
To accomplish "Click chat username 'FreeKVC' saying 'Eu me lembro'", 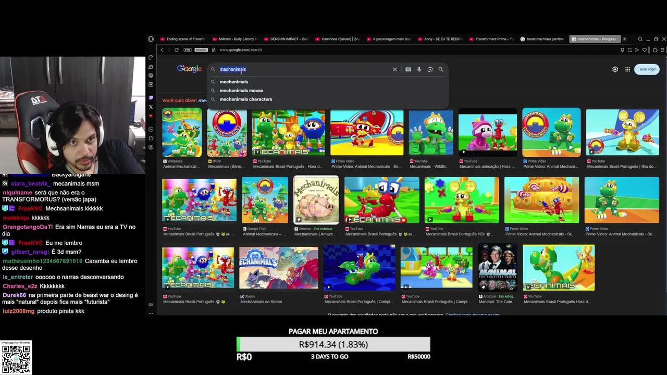I will pos(30,243).
